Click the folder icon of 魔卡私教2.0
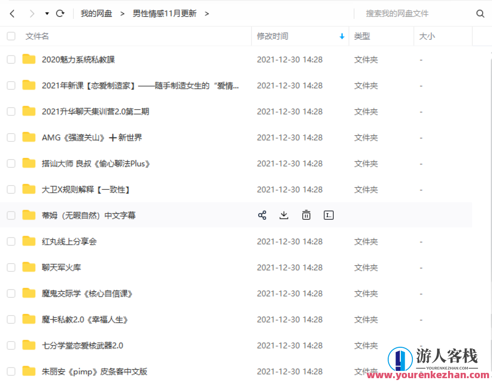 pos(29,319)
